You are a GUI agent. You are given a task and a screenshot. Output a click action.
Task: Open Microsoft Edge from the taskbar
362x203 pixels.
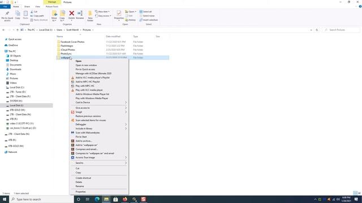pos(97,199)
